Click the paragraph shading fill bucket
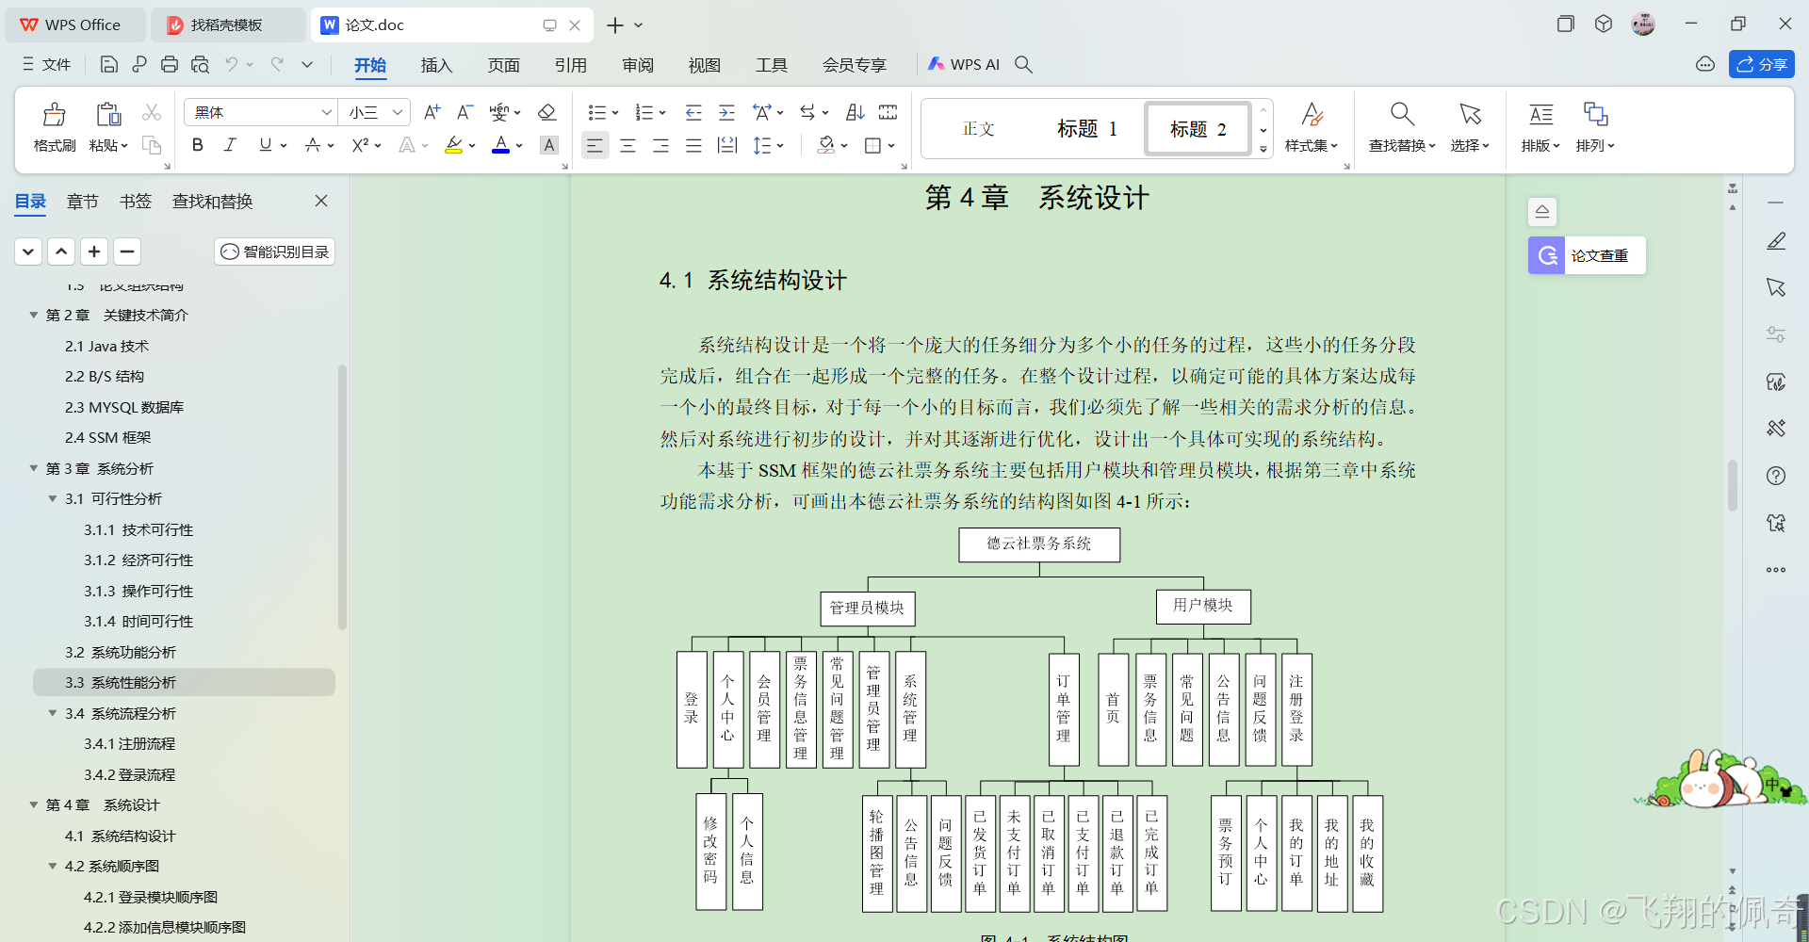The image size is (1809, 942). pos(826,145)
